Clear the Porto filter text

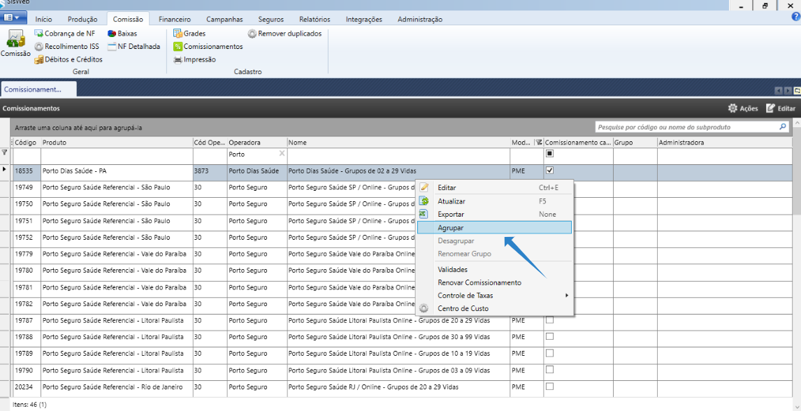point(282,153)
